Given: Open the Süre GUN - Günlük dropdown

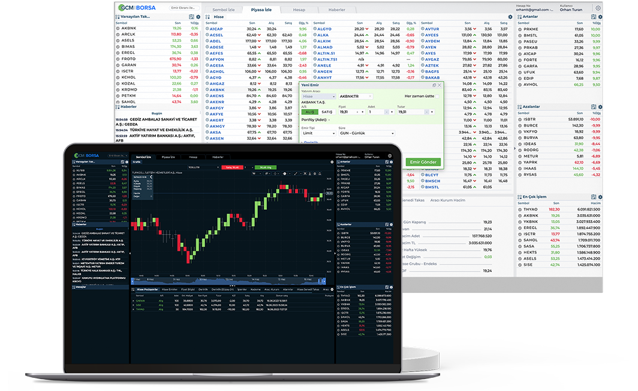Looking at the screenshot, I should pos(367,133).
